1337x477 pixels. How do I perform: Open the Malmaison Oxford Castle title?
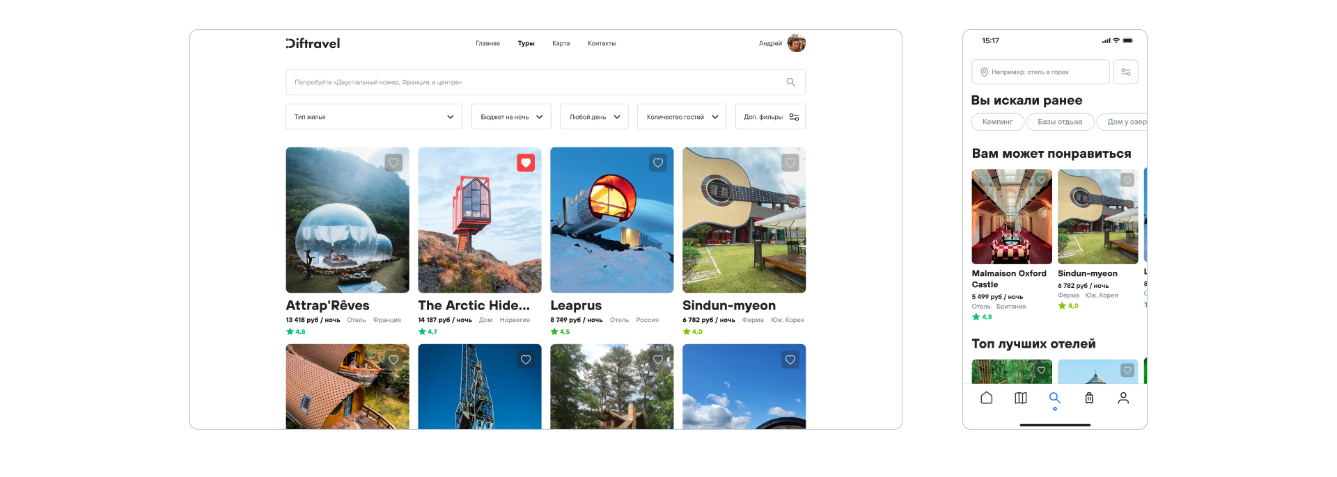pyautogui.click(x=1009, y=279)
